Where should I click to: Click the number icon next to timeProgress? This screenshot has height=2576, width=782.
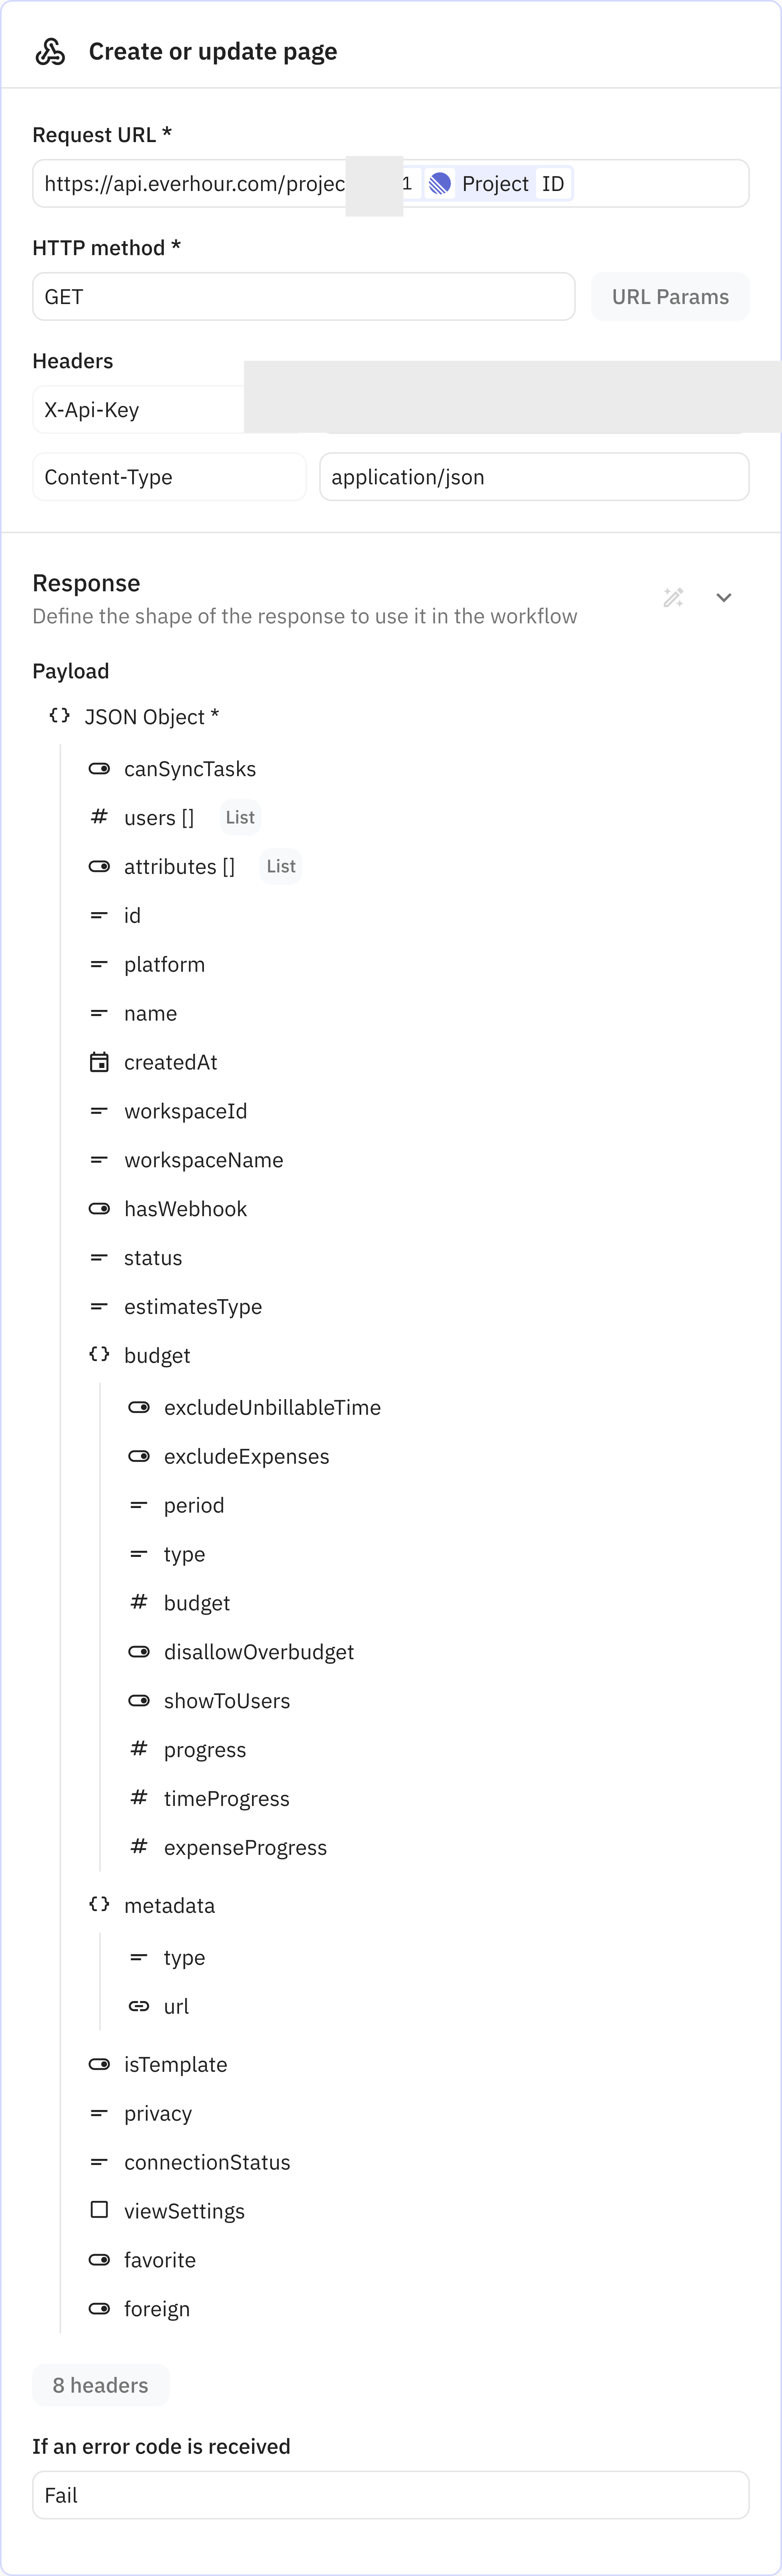pyautogui.click(x=139, y=1798)
